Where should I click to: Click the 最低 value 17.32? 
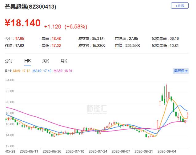[56, 46]
